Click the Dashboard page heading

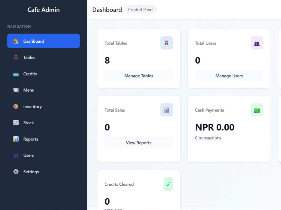tap(107, 10)
